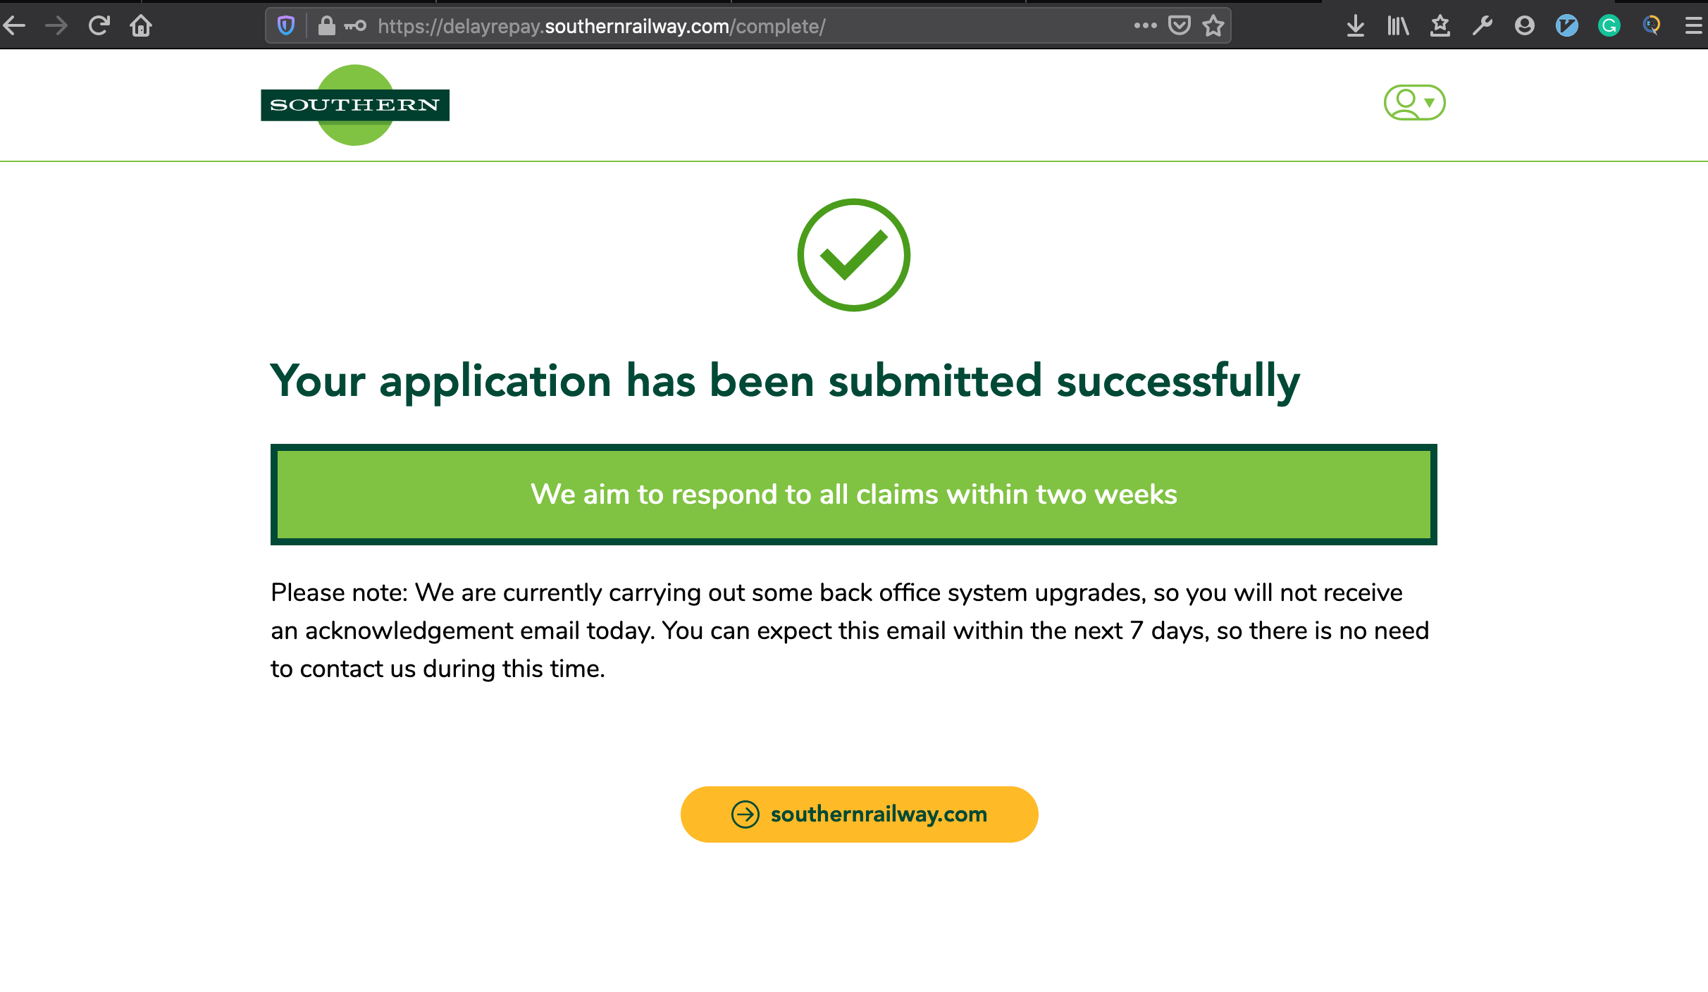Reload the current page
1708x992 pixels.
[99, 26]
